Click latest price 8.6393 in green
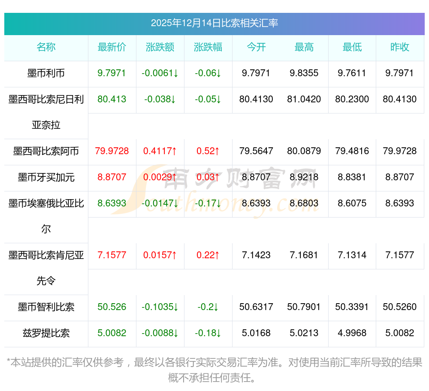The image size is (429, 391). (x=112, y=203)
